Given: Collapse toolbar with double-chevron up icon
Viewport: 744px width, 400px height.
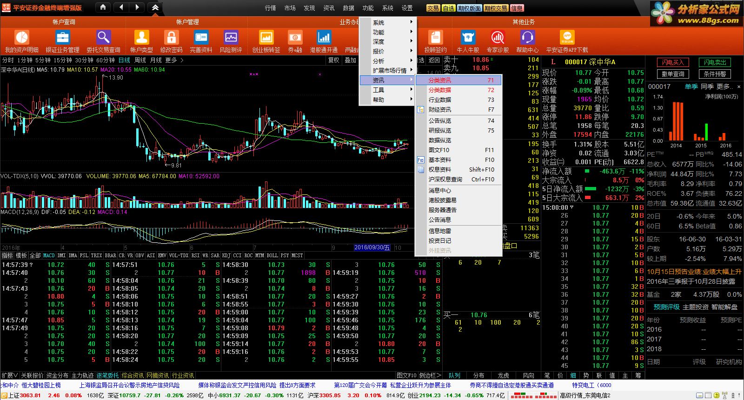Looking at the screenshot, I should 155,7.
